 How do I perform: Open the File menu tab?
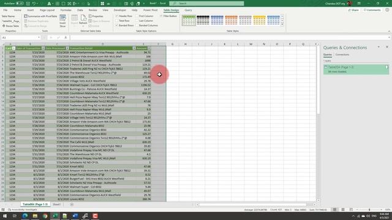pos(6,10)
